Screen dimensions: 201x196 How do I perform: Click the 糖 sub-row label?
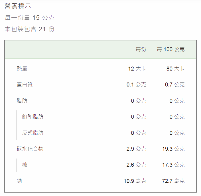(x=25, y=165)
